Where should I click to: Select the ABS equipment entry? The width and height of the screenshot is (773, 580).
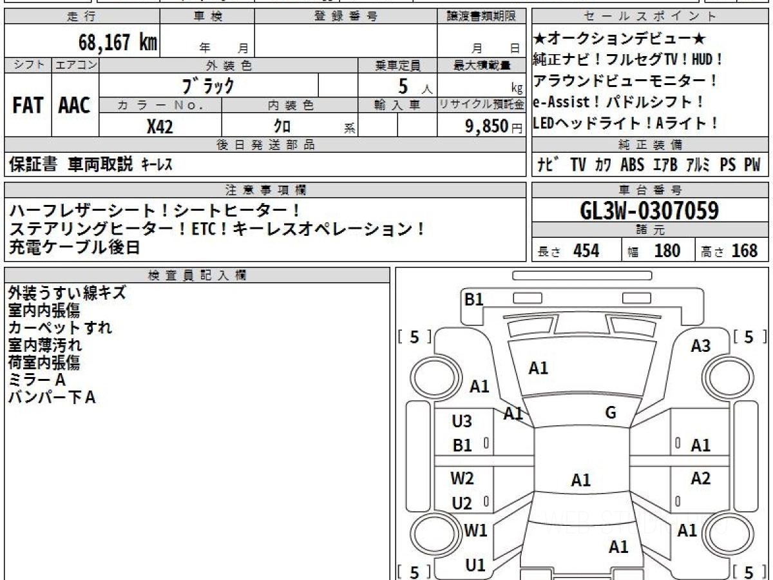633,165
